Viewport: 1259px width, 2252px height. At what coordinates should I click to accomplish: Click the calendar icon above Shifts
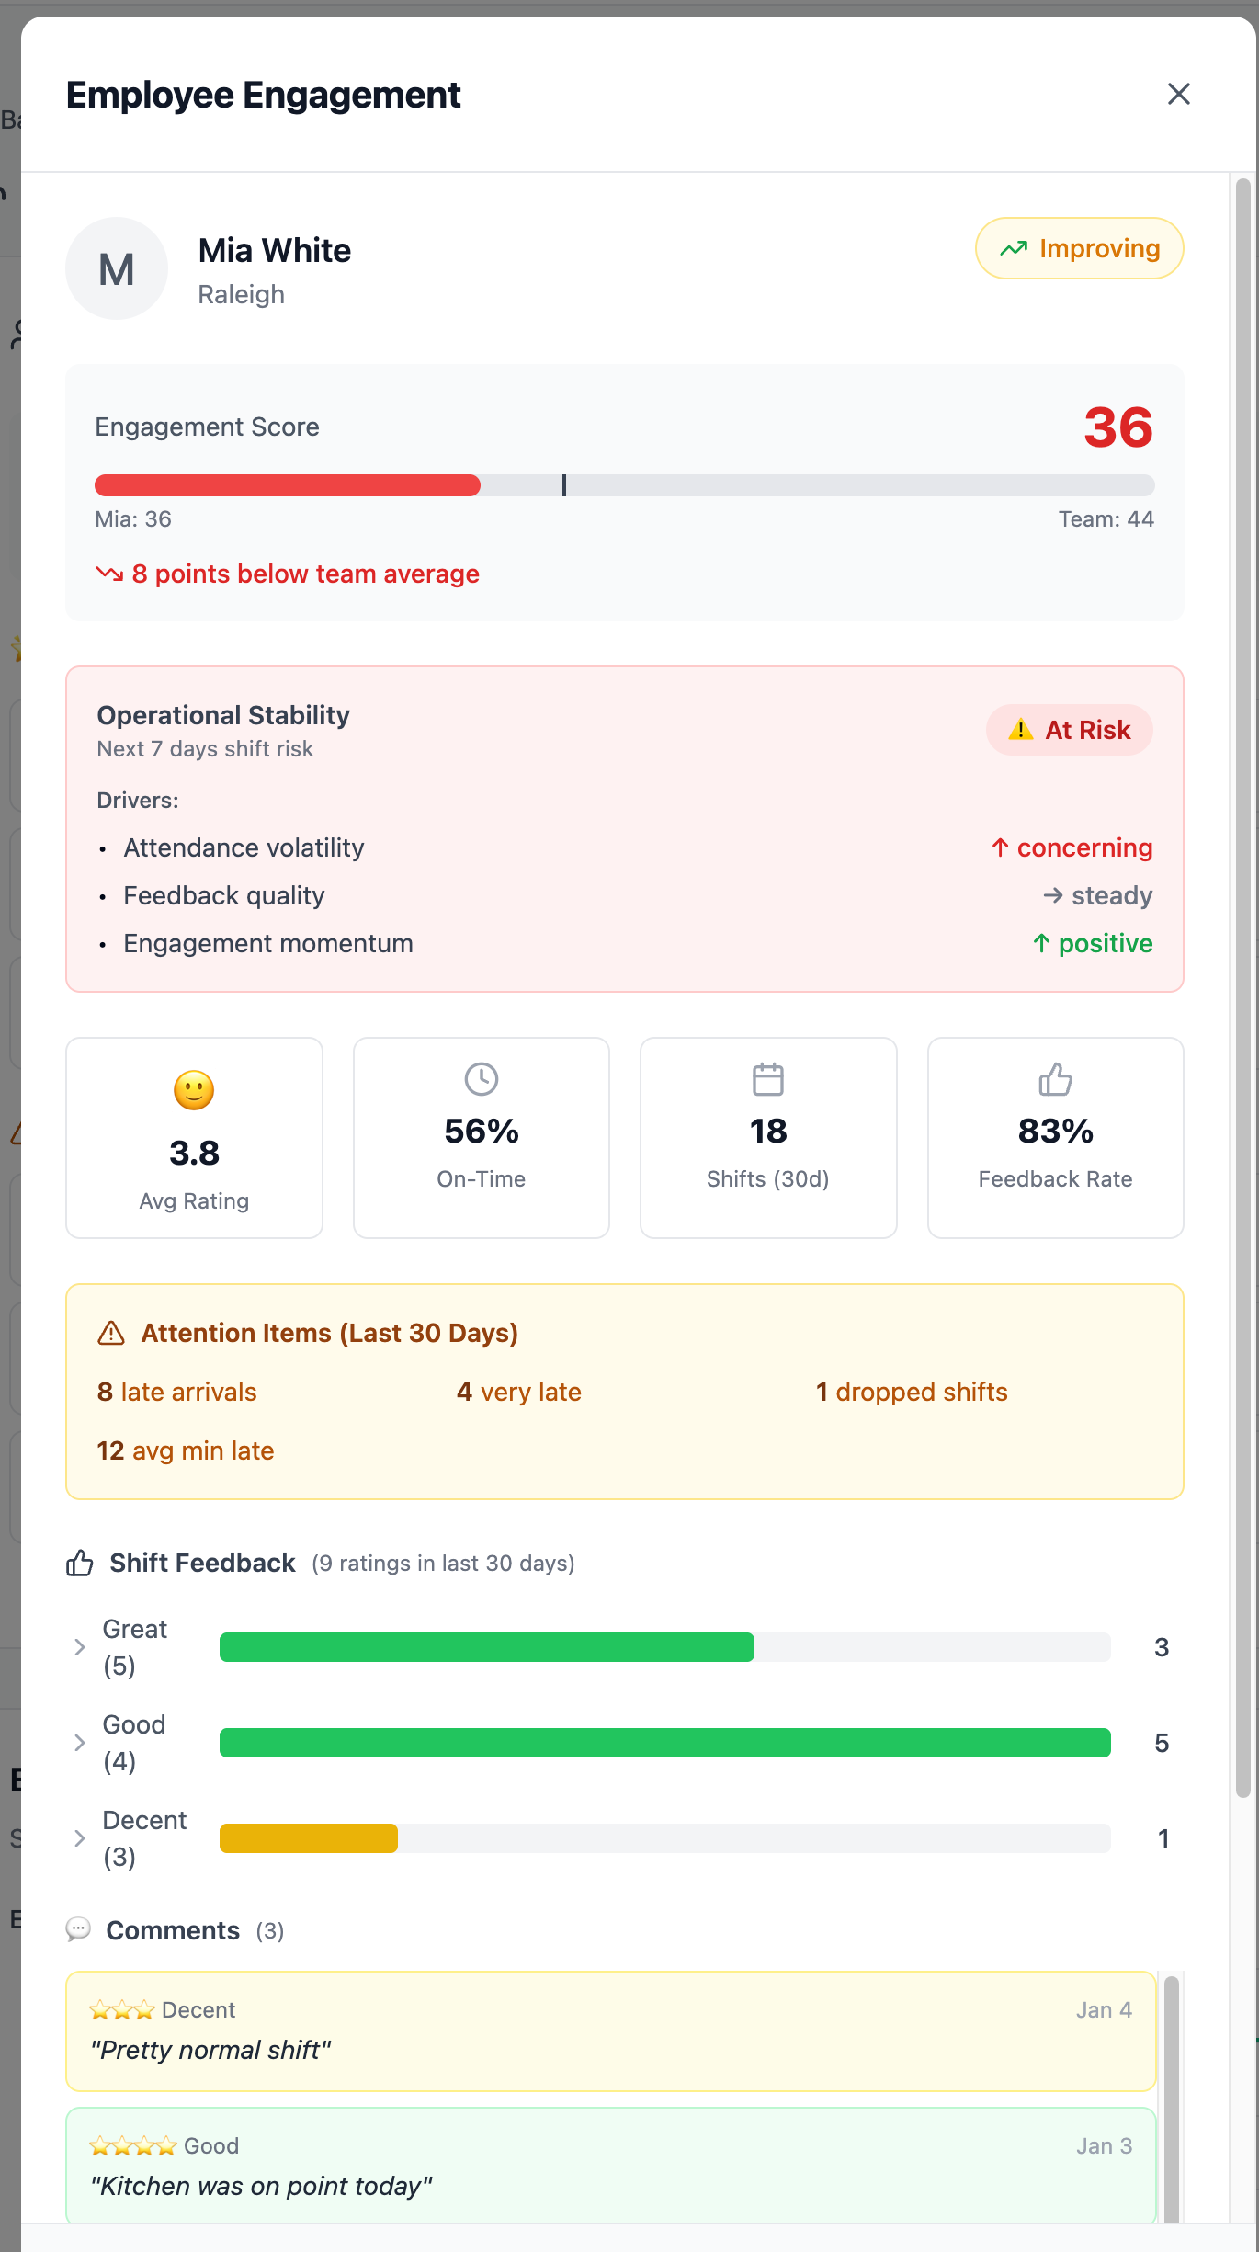pos(768,1079)
